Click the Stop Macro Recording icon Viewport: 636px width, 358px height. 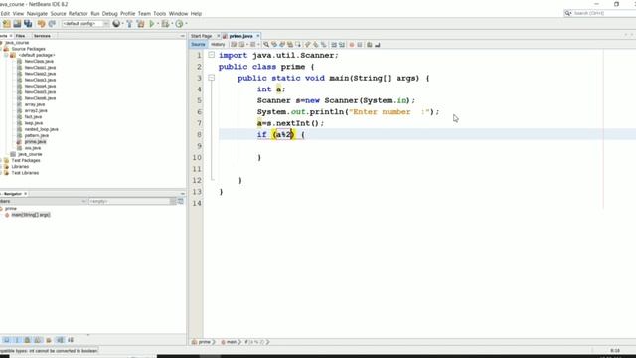(x=360, y=45)
